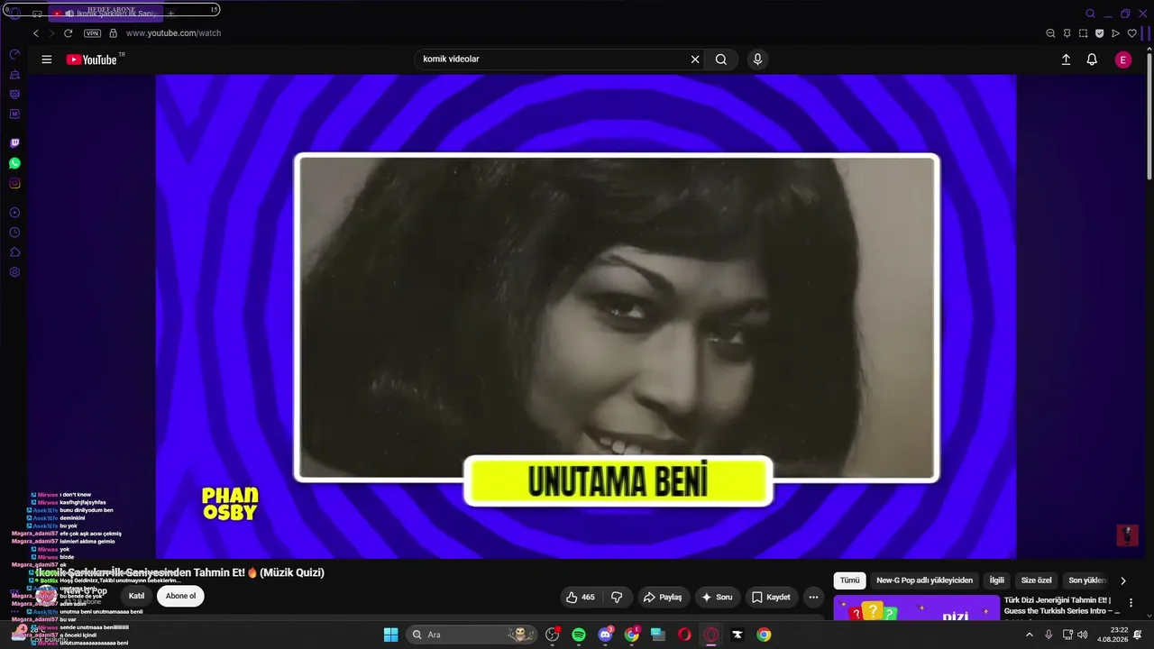Open the zoom-out magnifier in the address bar
Screen dimensions: 1154x649
click(1050, 33)
